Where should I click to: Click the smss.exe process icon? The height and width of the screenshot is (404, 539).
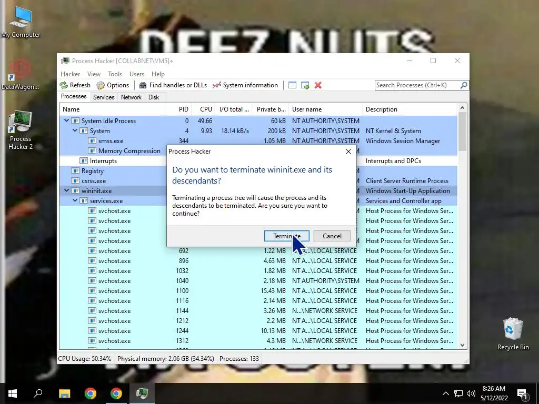[x=92, y=141]
